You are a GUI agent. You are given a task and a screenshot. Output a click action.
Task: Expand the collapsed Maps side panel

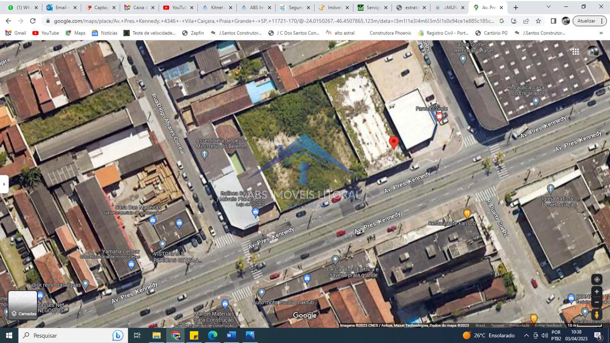coord(4,184)
